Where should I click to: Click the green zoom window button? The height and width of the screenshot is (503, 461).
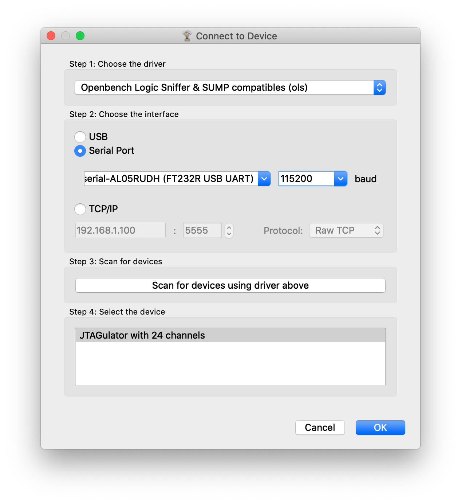[x=80, y=36]
